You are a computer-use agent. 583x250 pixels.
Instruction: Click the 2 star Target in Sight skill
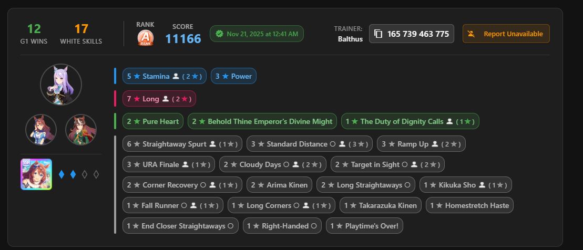tap(387, 164)
